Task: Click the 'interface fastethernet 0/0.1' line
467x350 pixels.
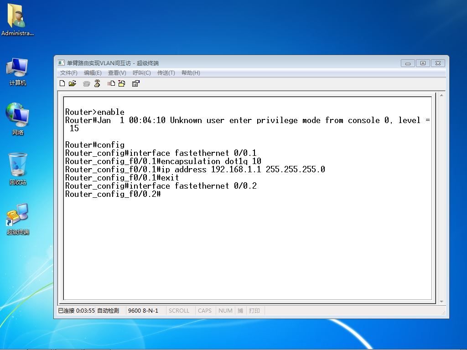Action: [x=161, y=153]
